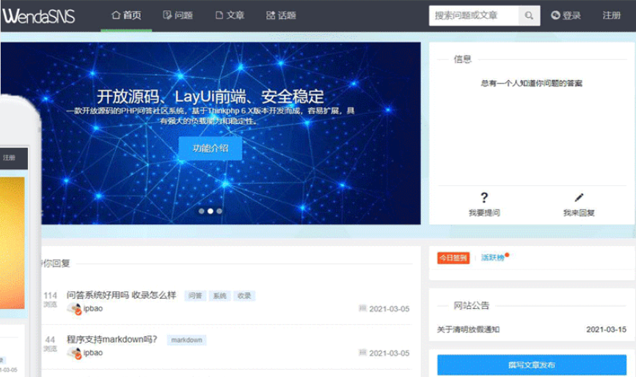
Task: Click the markdown tag
Action: [x=186, y=340]
